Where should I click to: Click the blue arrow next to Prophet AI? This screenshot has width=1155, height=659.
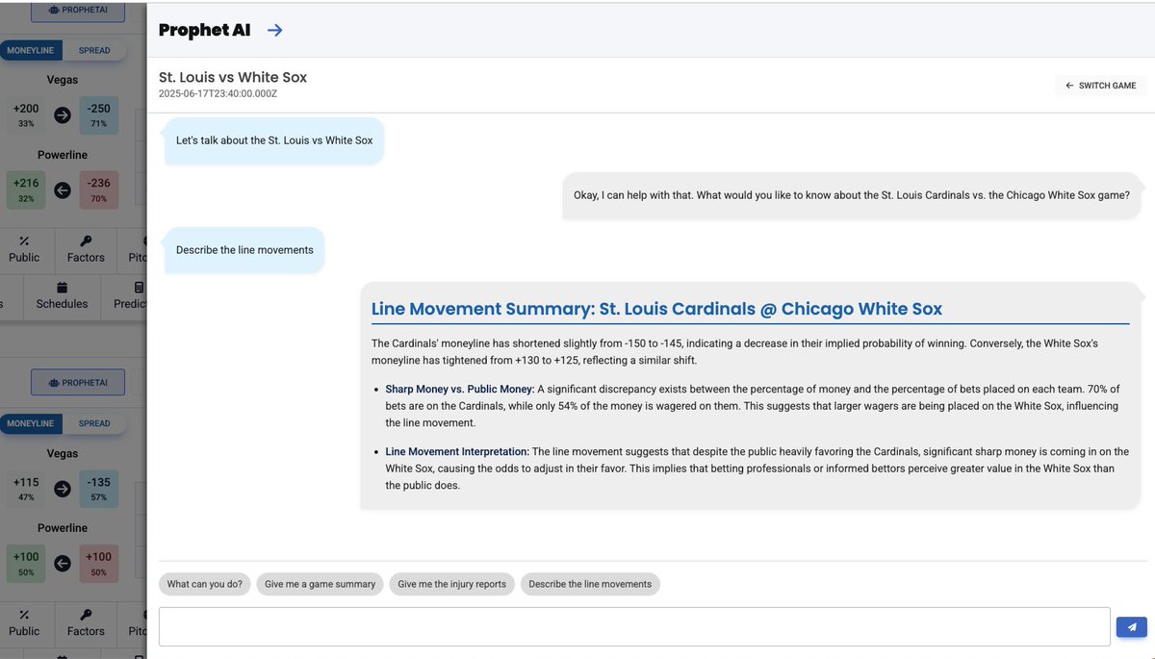click(274, 30)
